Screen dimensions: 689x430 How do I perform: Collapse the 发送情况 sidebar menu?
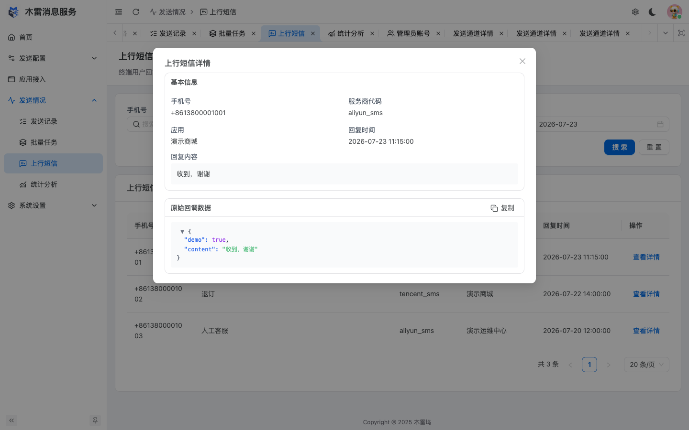[x=53, y=100]
